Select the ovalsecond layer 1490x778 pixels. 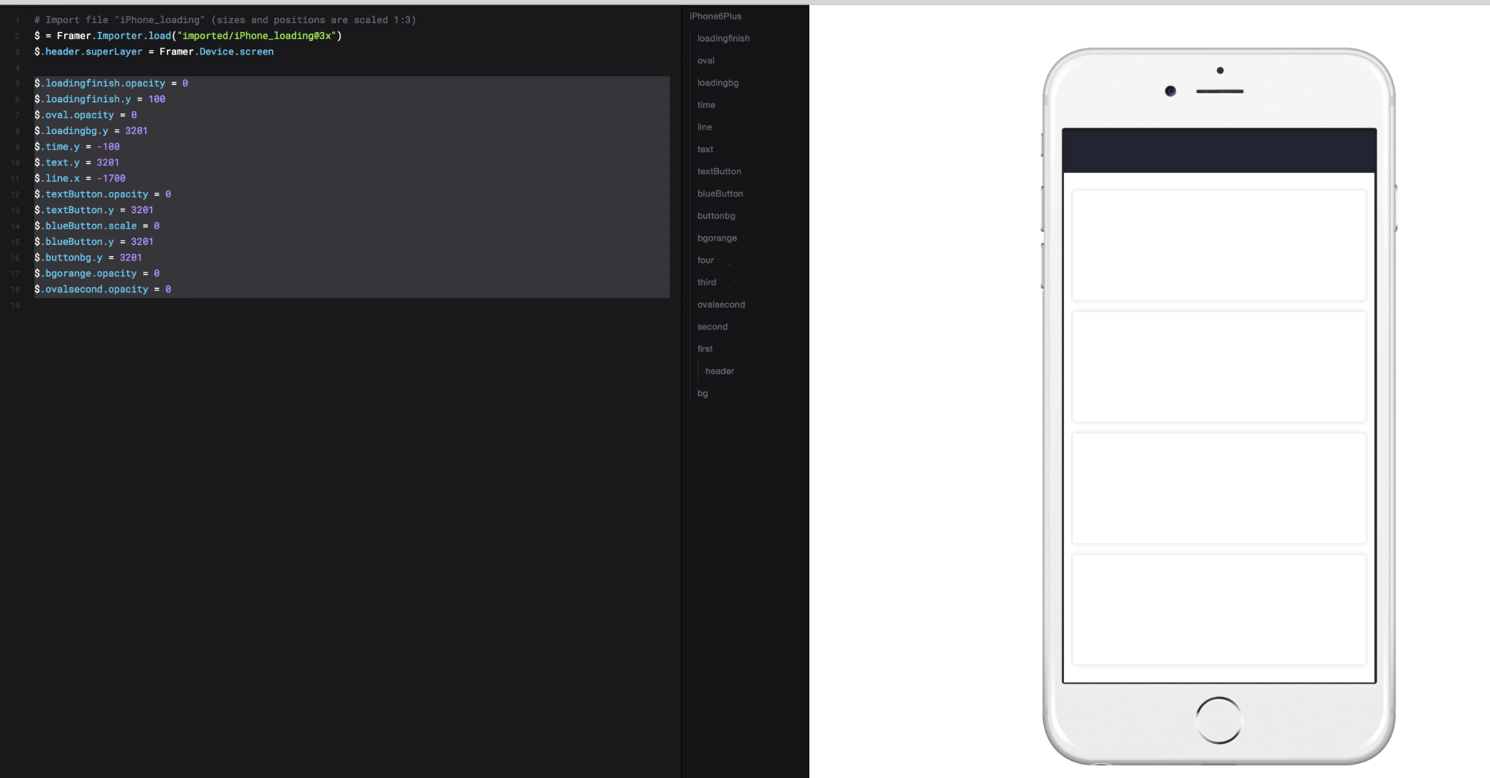click(720, 304)
